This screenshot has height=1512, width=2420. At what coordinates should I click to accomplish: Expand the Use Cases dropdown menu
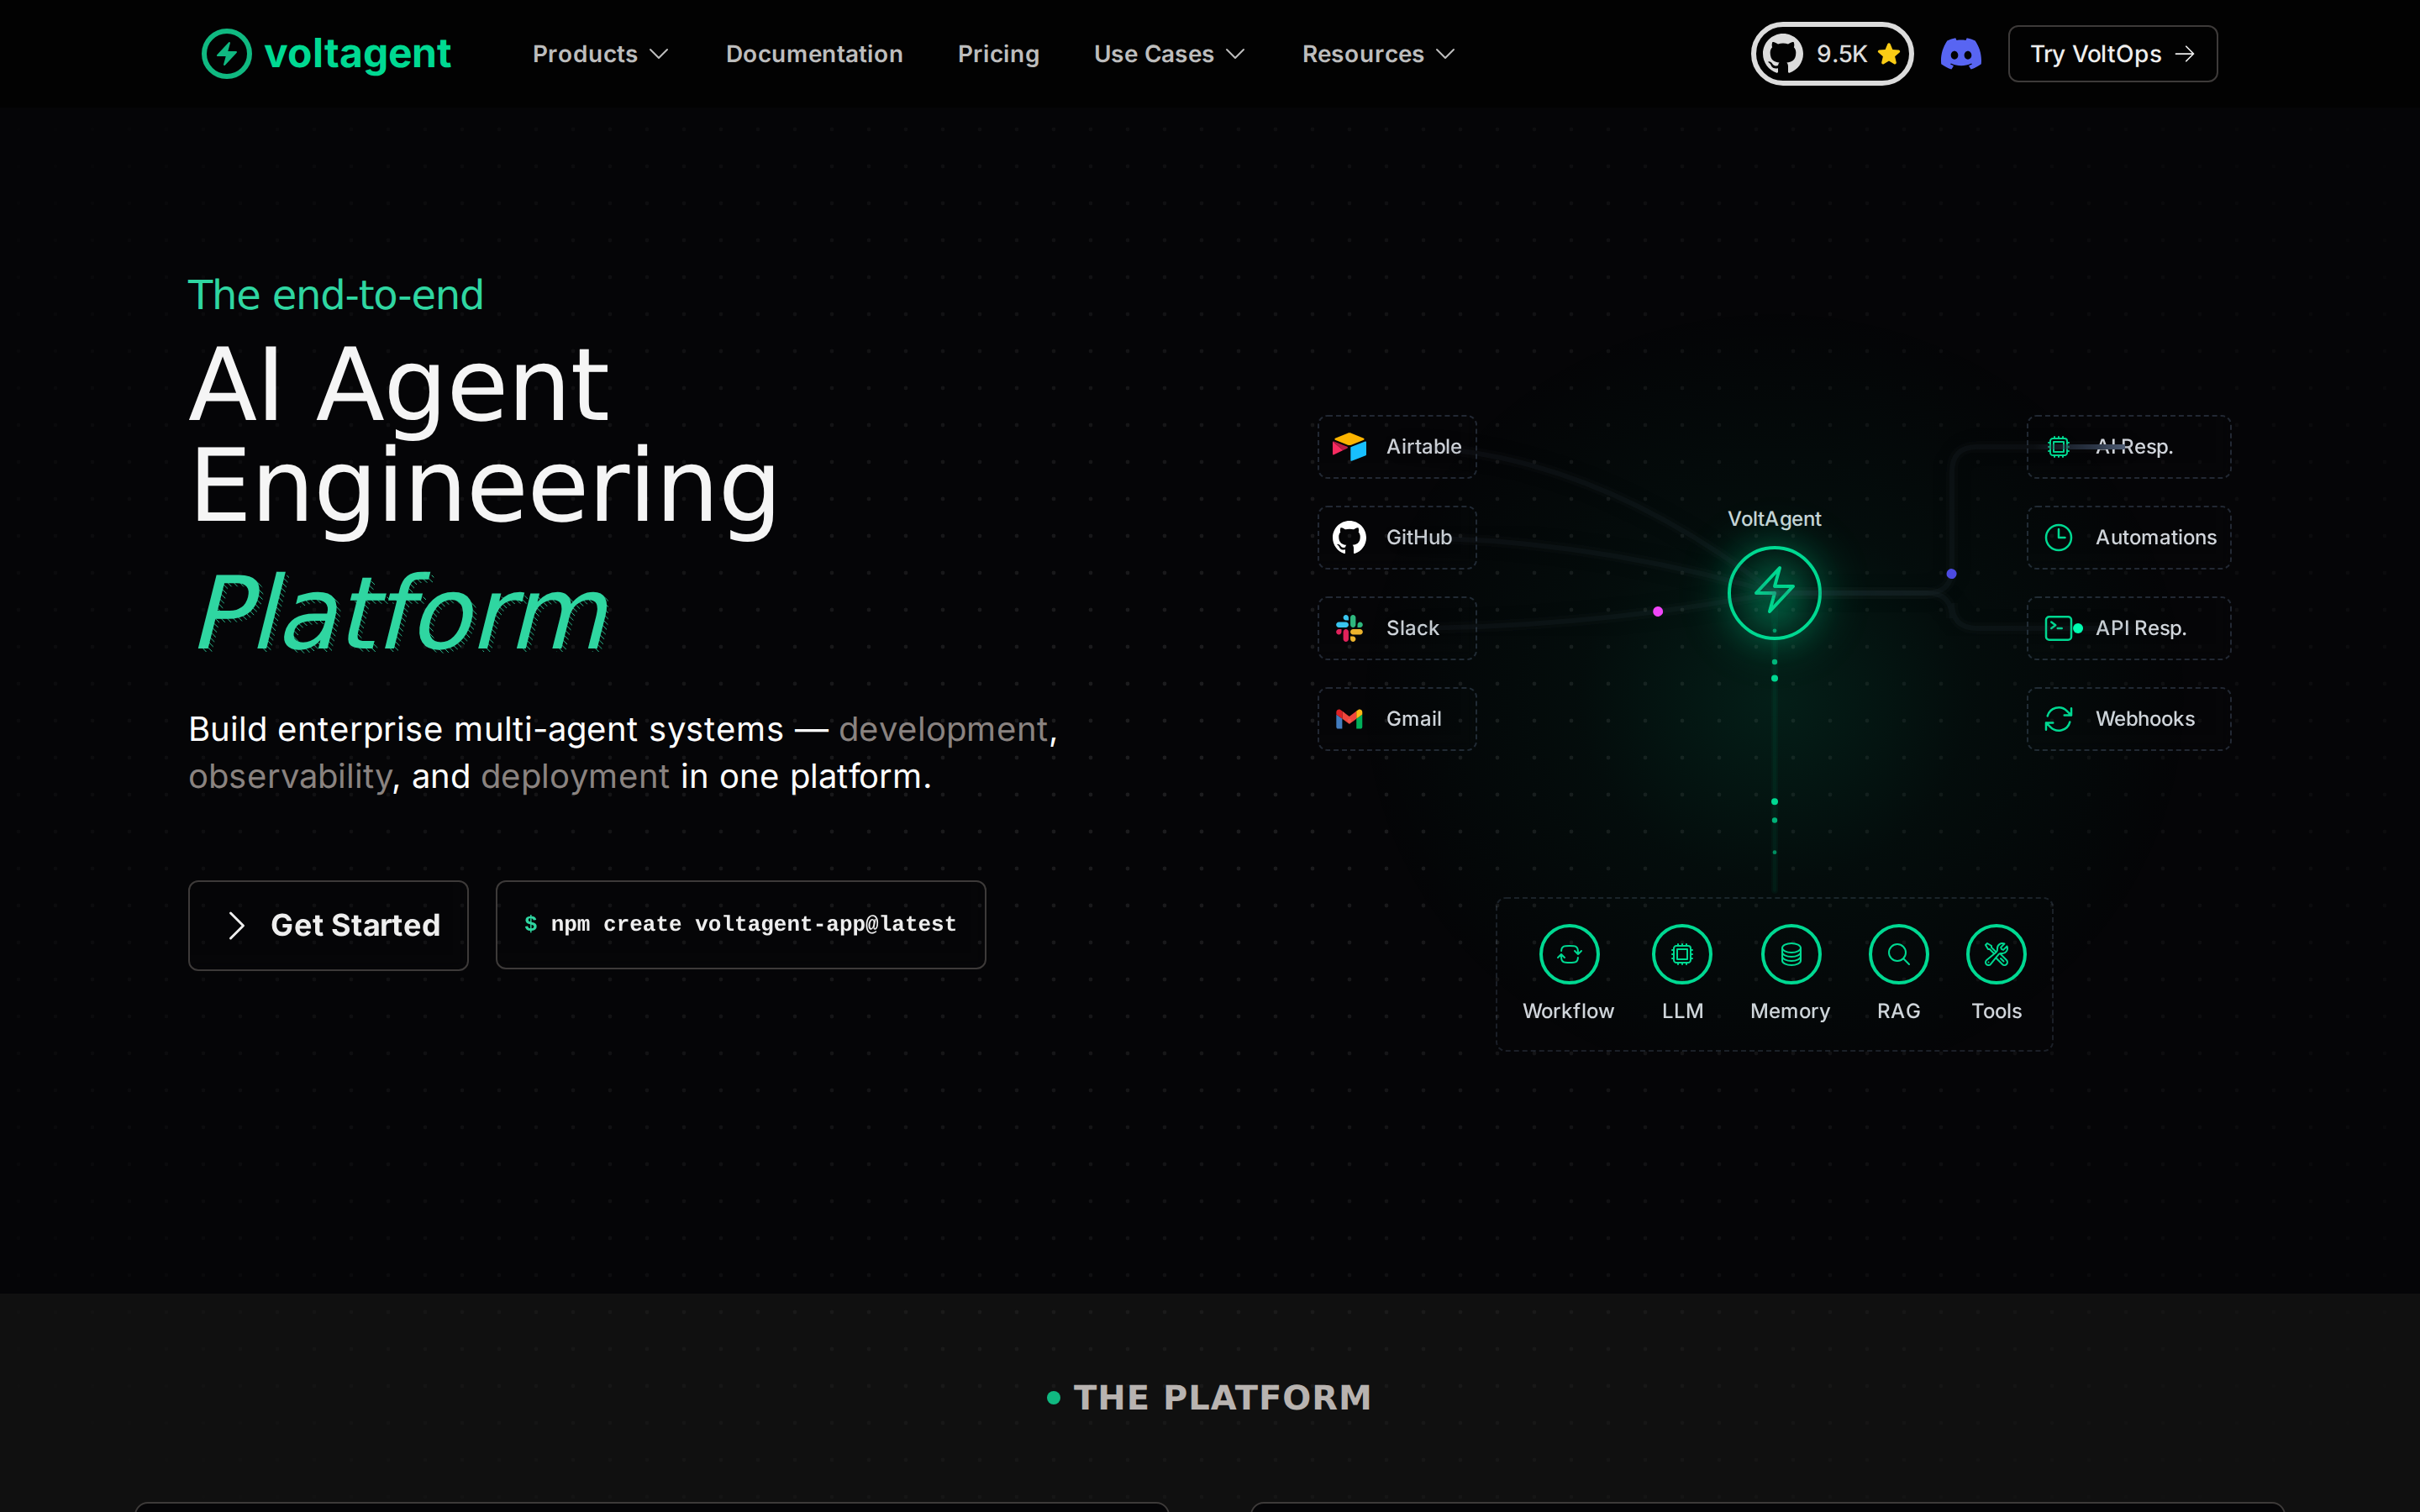click(x=1169, y=54)
